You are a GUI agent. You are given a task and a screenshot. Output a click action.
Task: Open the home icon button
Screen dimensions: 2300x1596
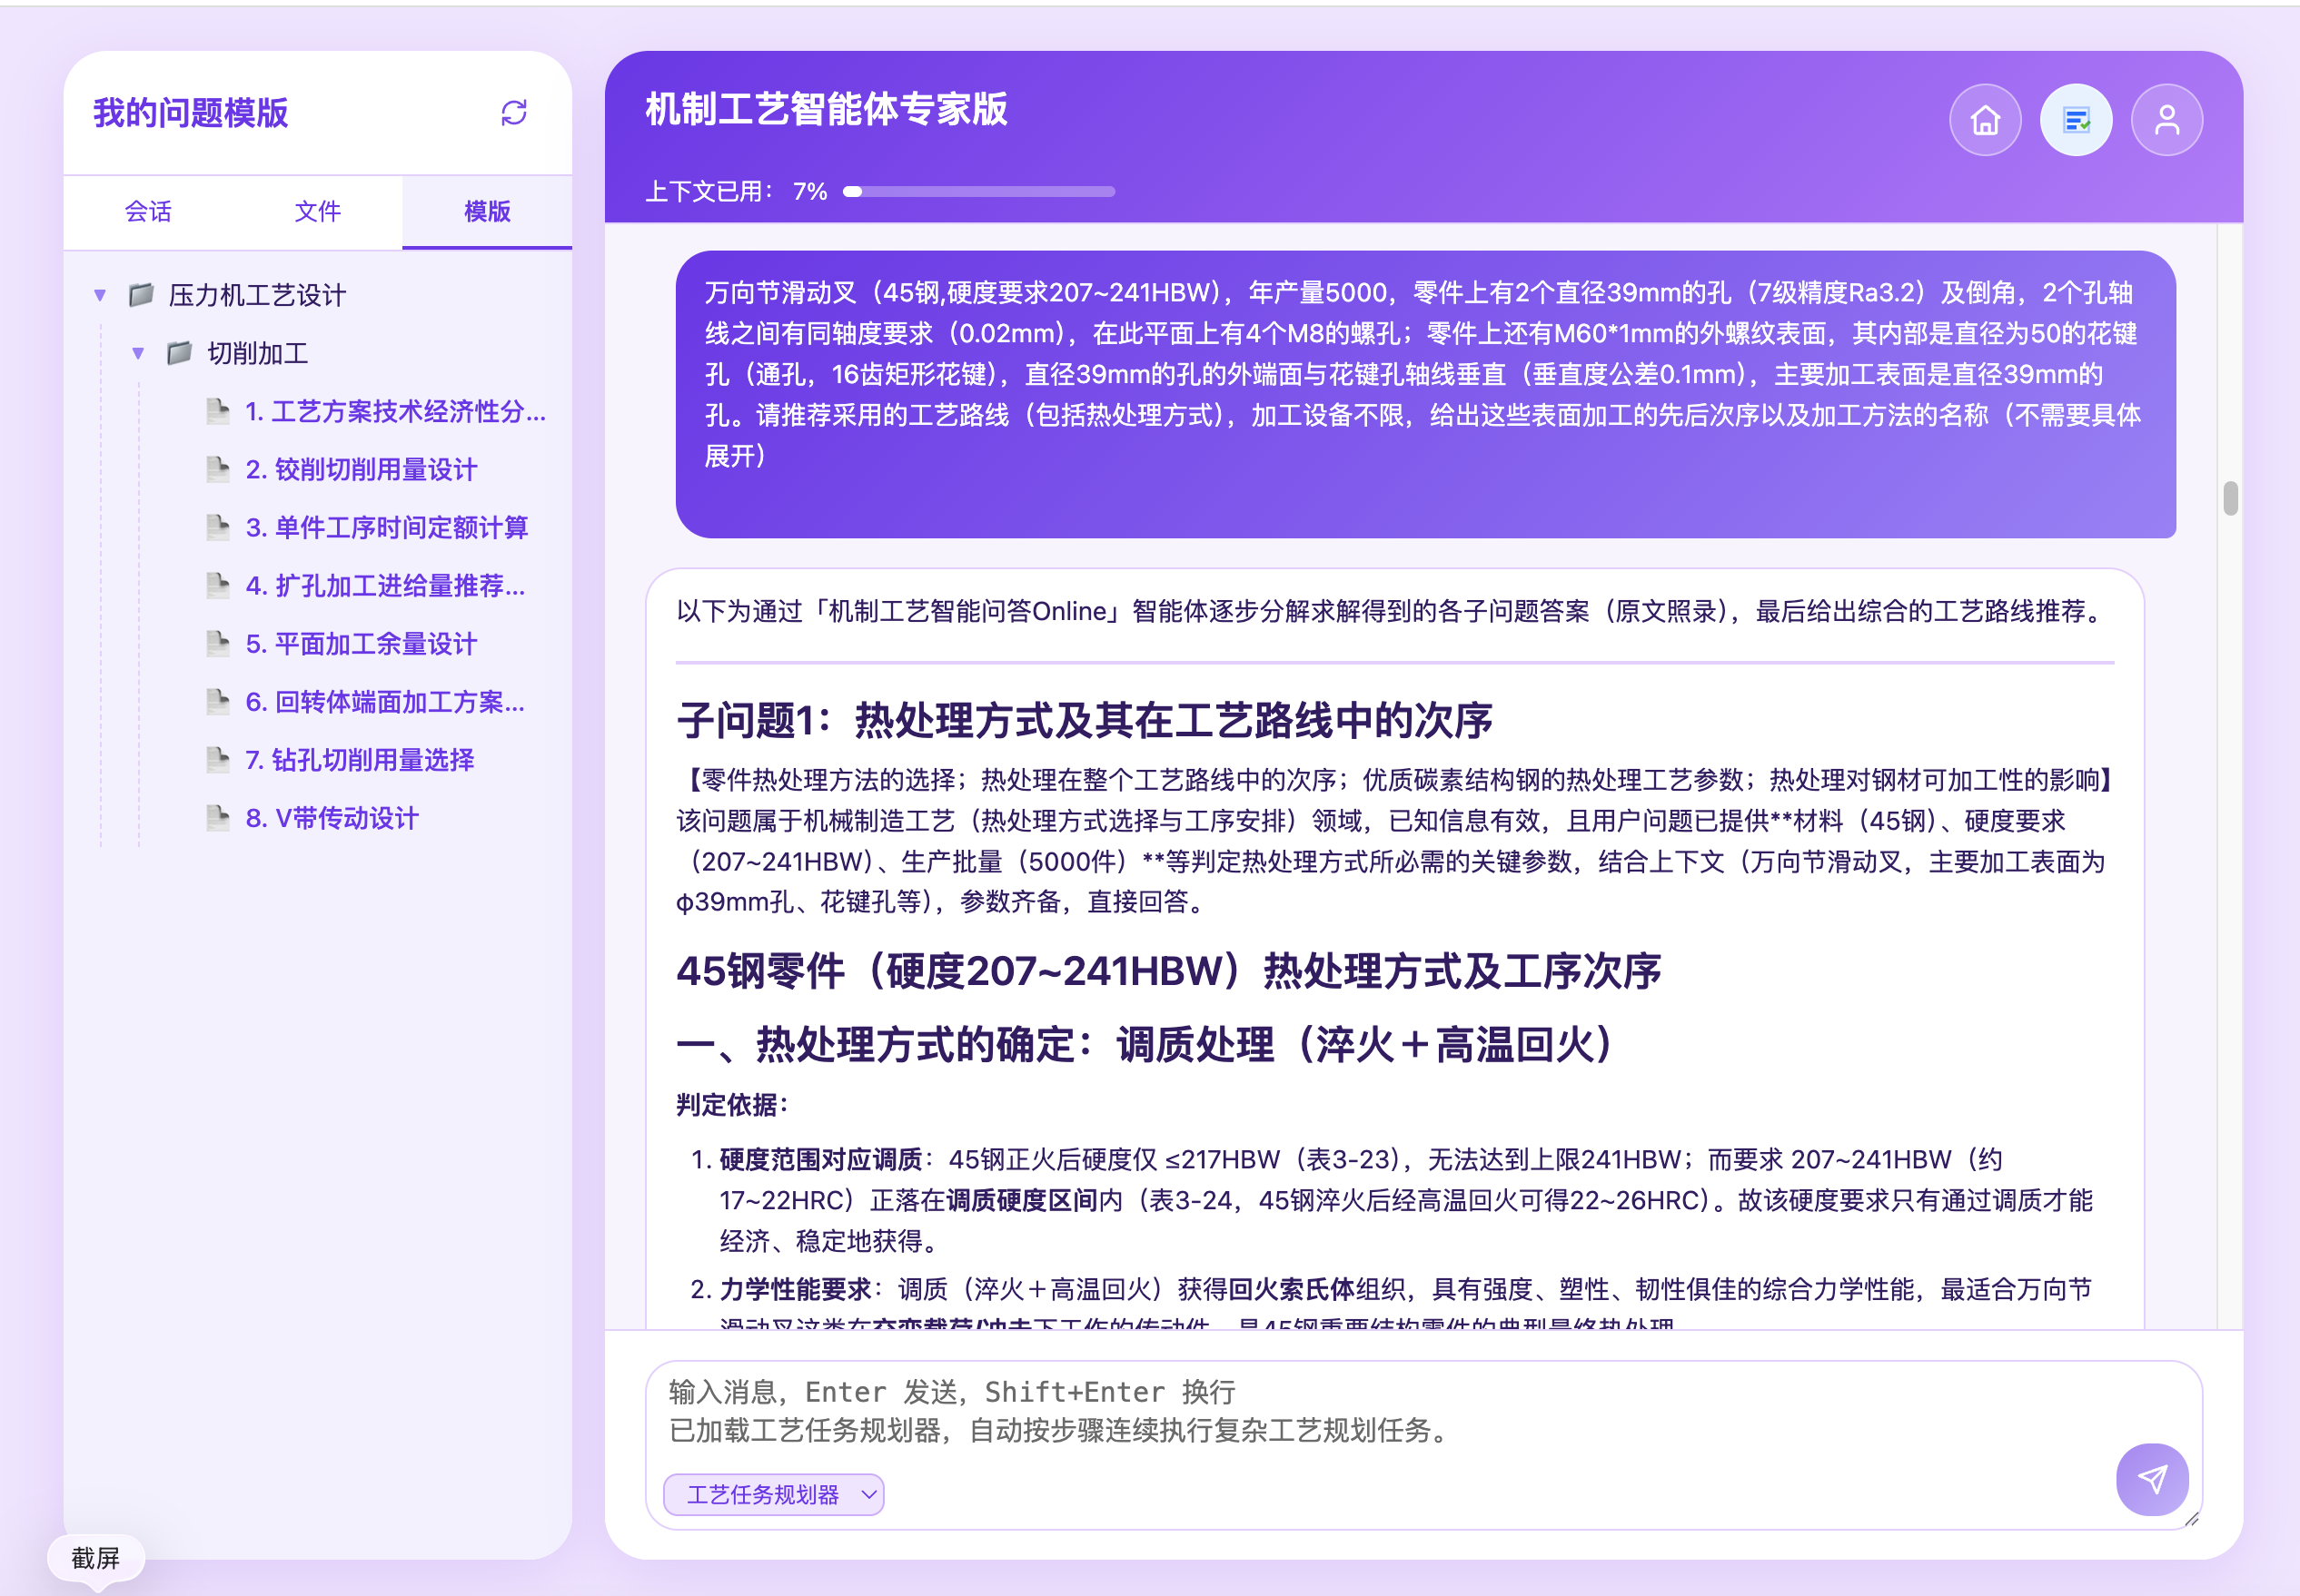(x=1985, y=120)
